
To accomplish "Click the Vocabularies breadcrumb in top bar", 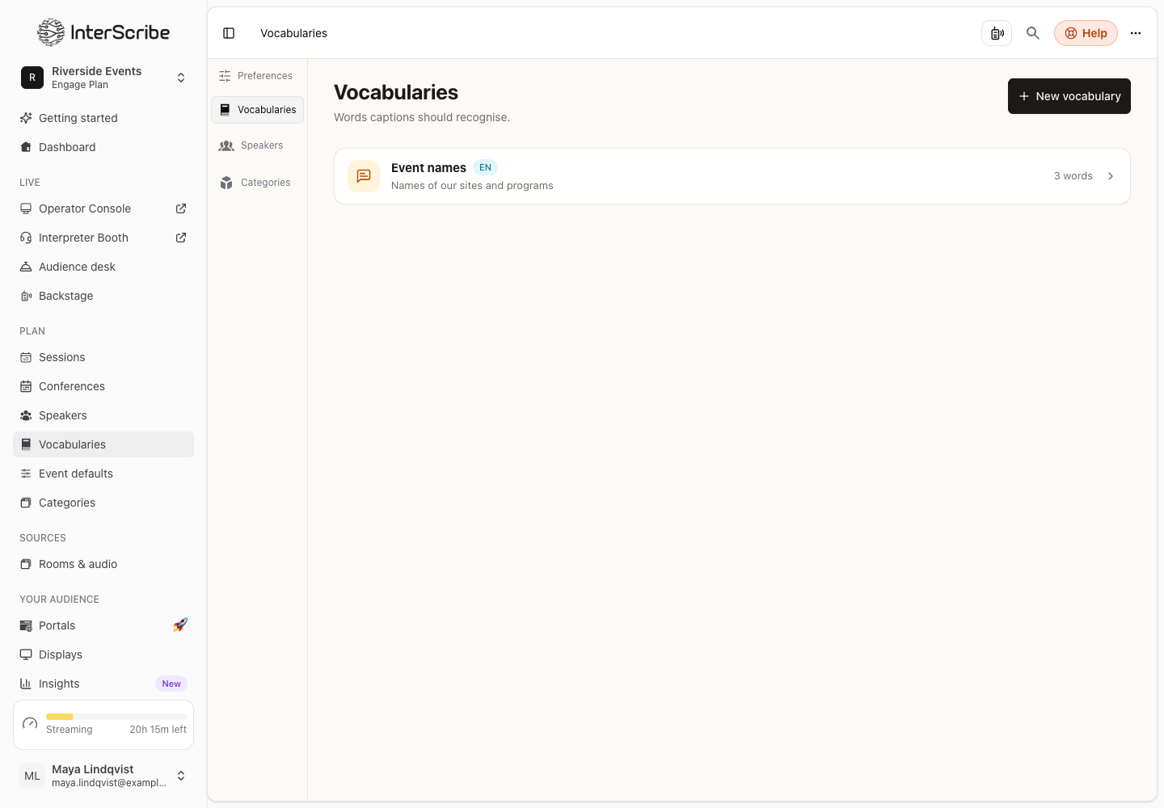I will pyautogui.click(x=293, y=33).
